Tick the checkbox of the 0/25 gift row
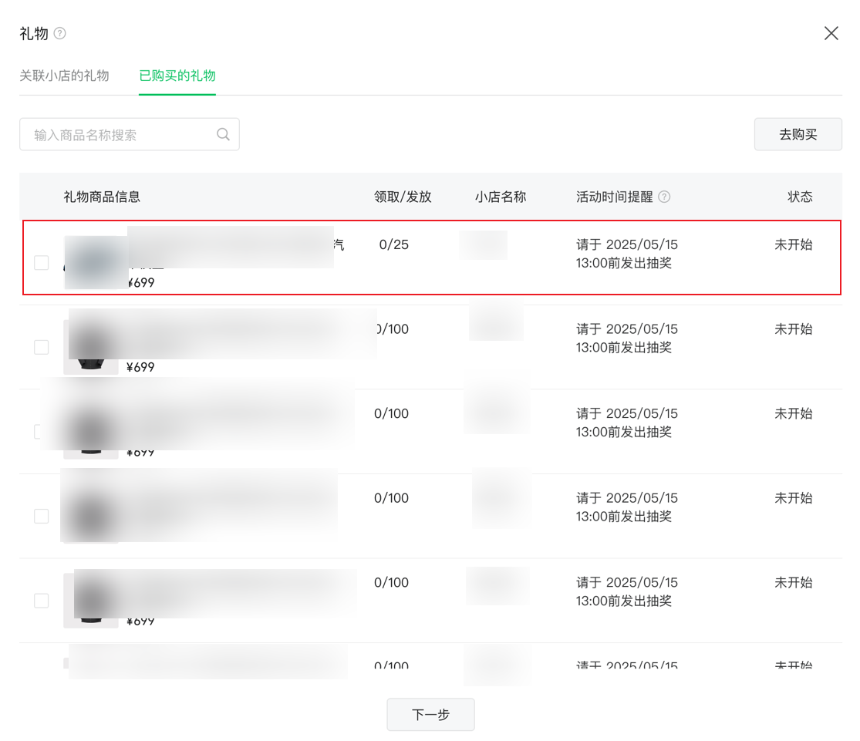Viewport: 860px width, 741px height. pos(41,263)
